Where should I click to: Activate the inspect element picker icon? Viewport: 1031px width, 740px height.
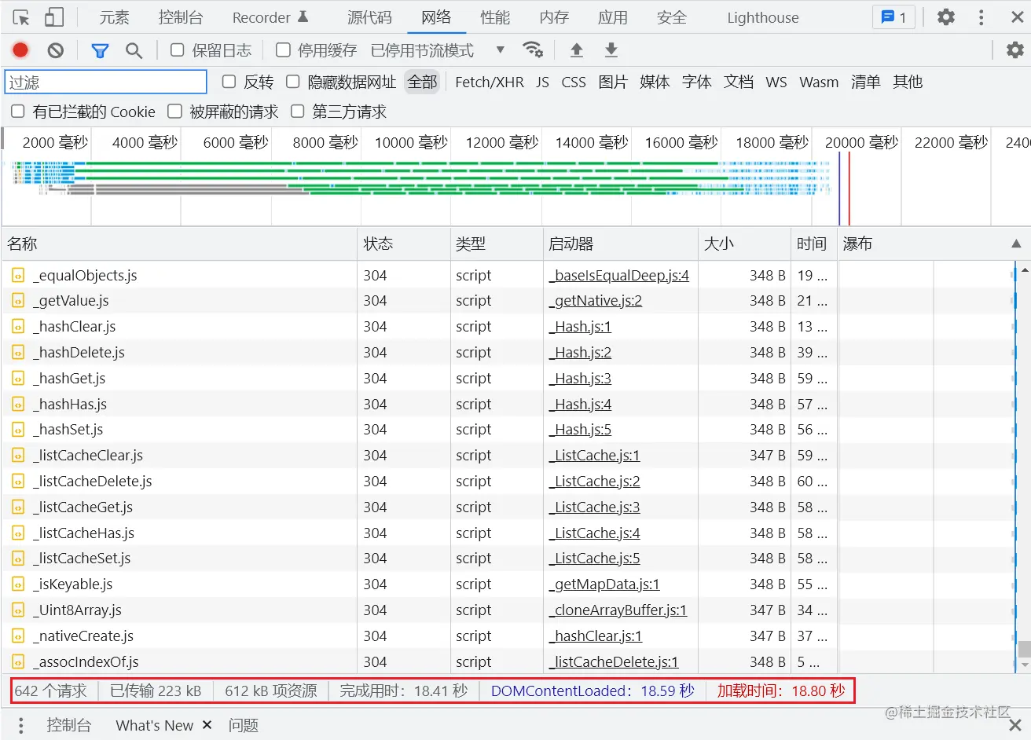(21, 17)
